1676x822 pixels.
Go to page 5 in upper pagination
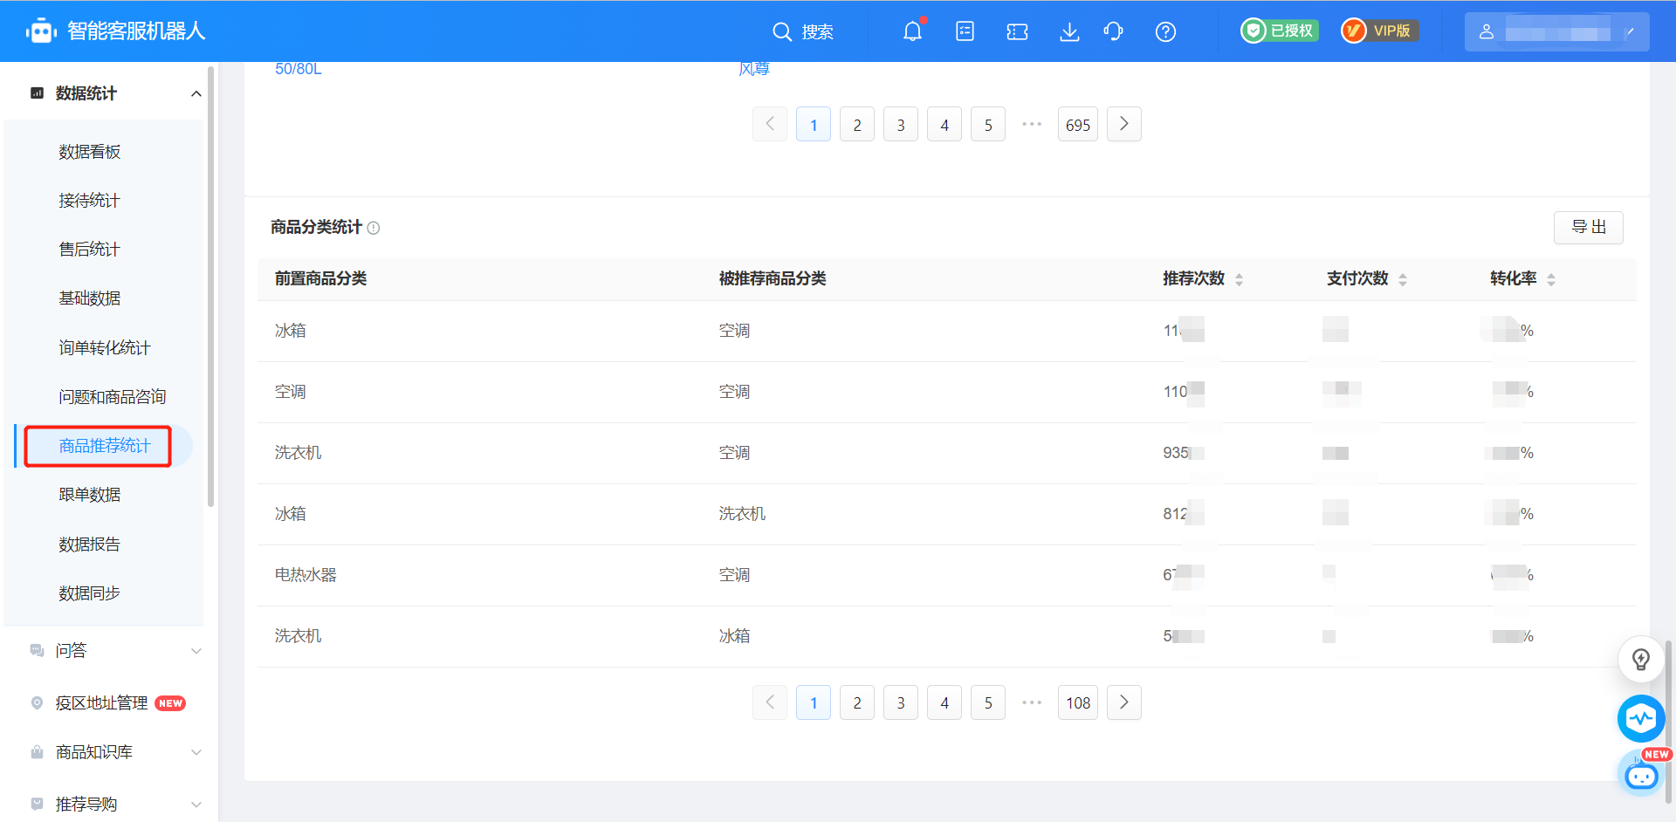[x=988, y=125]
